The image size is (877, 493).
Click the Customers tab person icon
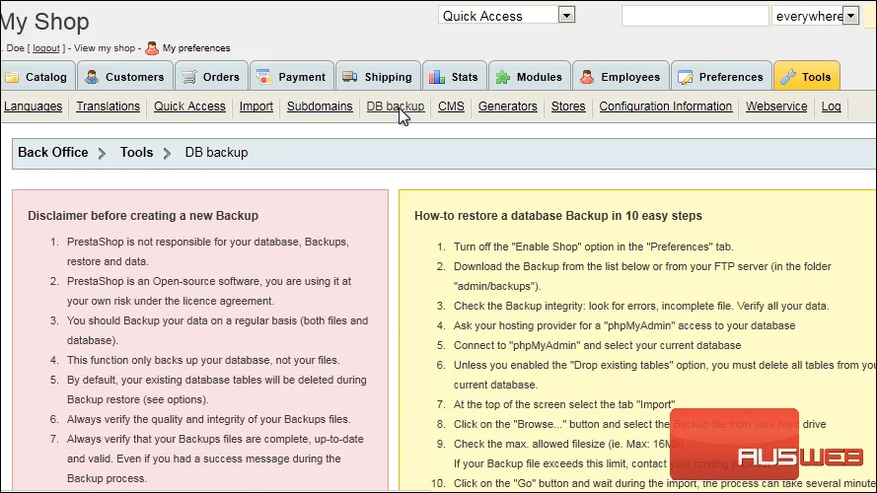(92, 77)
